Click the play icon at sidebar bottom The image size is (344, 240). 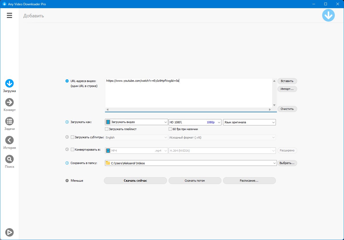9,232
